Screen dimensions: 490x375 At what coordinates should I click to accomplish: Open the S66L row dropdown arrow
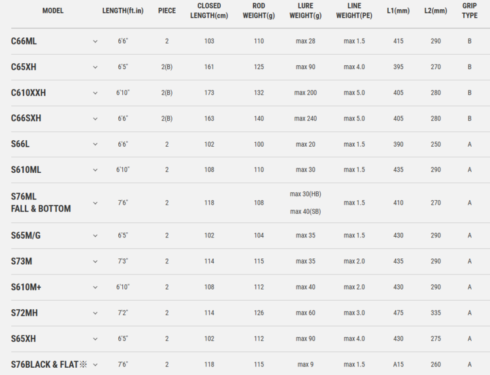pyautogui.click(x=95, y=144)
